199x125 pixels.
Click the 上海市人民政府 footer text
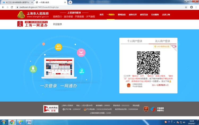click(x=67, y=106)
